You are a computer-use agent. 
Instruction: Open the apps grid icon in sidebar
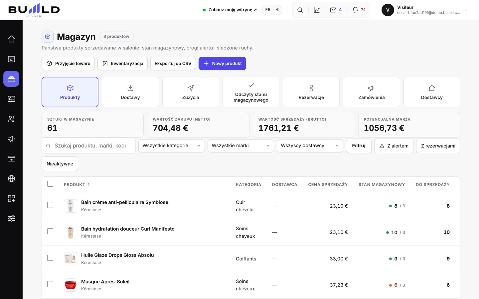click(x=11, y=199)
